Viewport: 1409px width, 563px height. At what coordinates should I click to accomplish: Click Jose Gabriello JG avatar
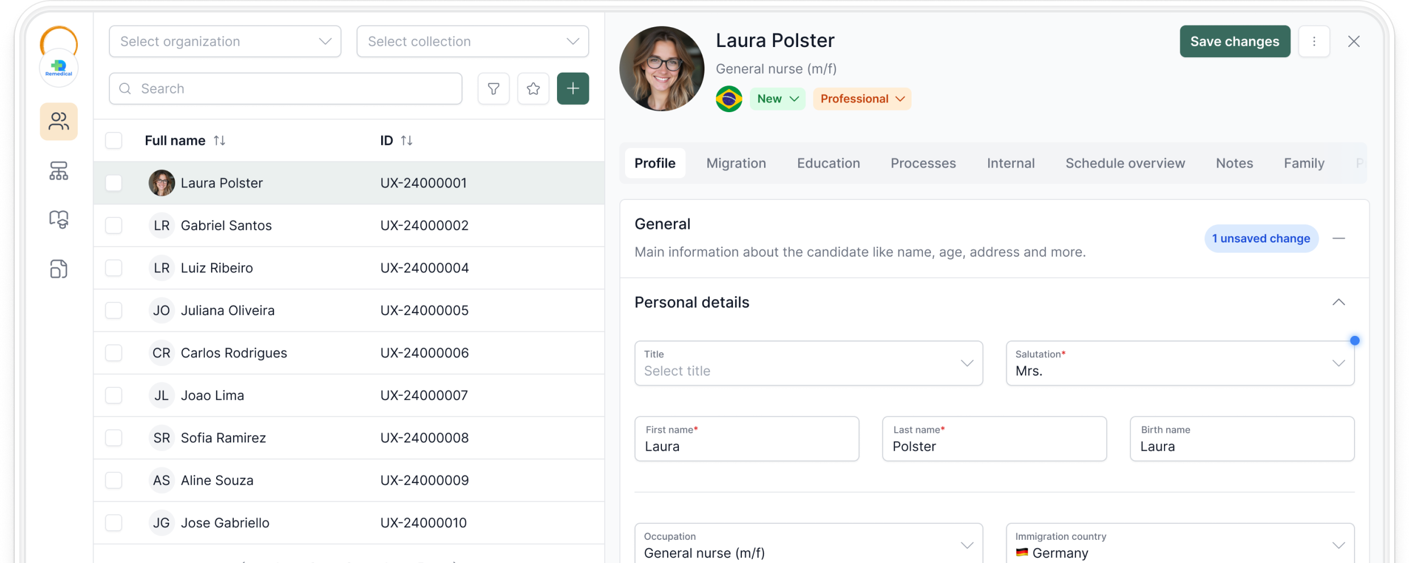coord(162,523)
